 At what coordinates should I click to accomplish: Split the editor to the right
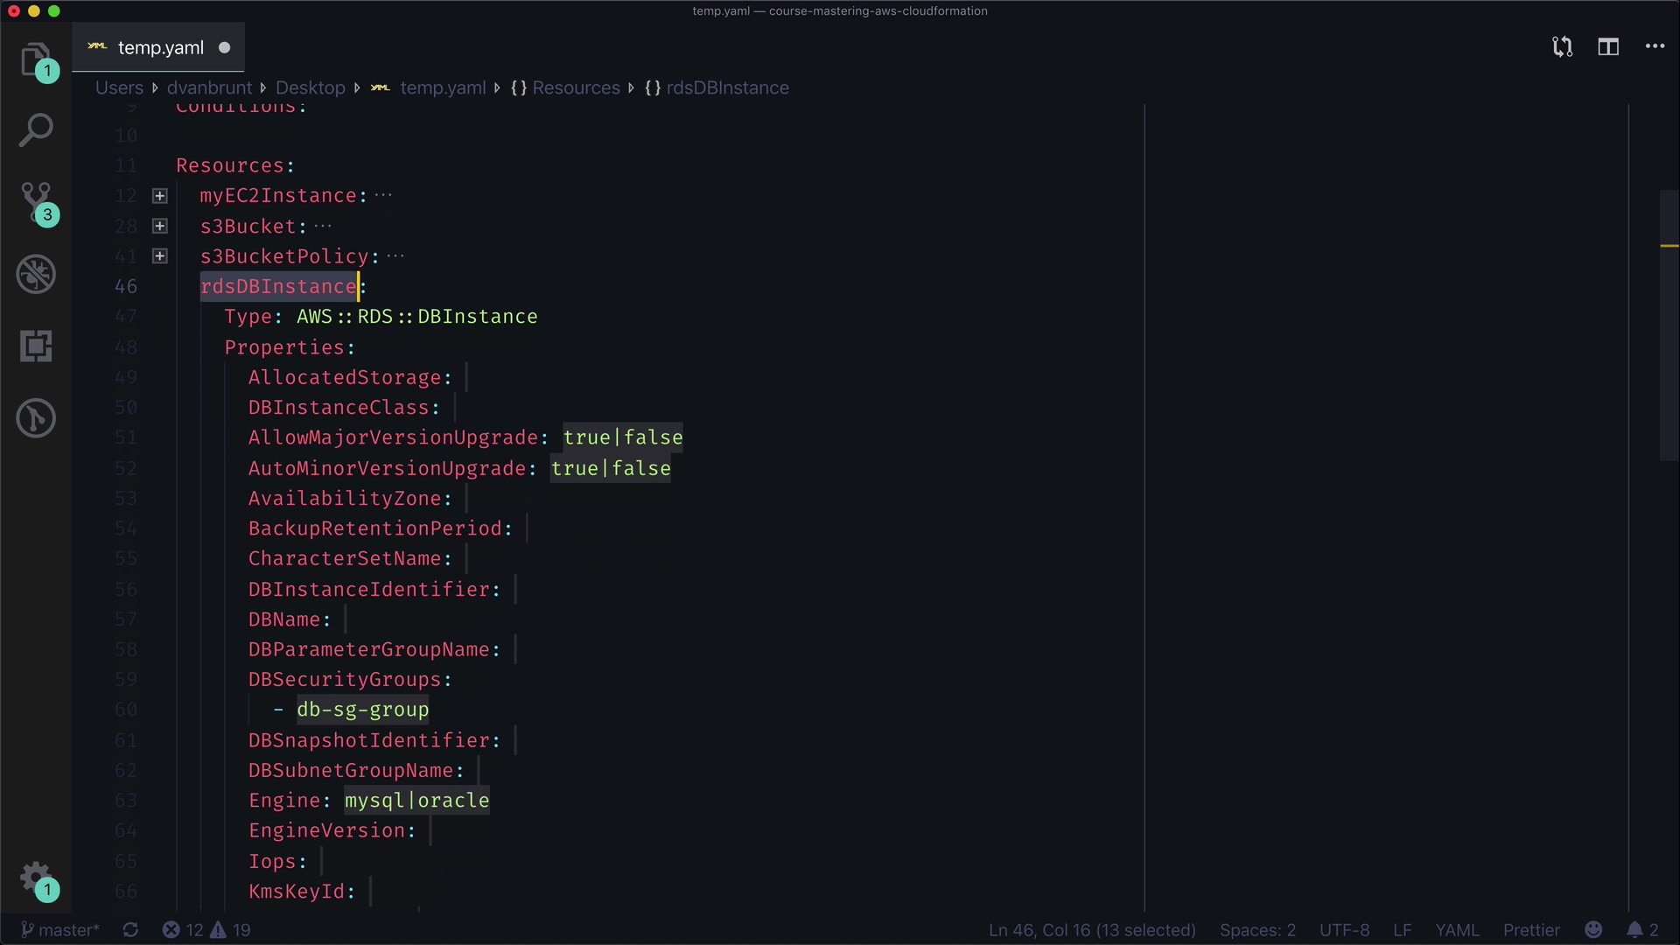[x=1608, y=47]
